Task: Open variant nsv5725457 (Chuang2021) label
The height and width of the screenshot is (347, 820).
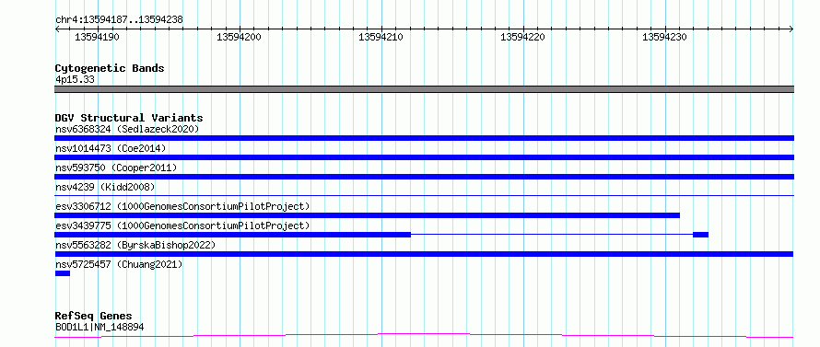Action: (x=119, y=264)
